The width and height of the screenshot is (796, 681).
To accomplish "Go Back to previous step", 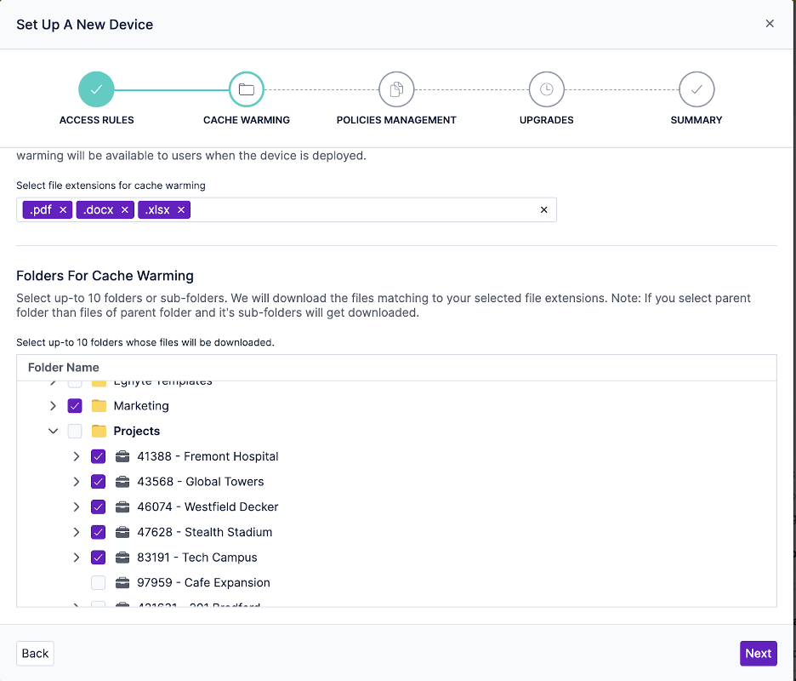I will click(35, 654).
